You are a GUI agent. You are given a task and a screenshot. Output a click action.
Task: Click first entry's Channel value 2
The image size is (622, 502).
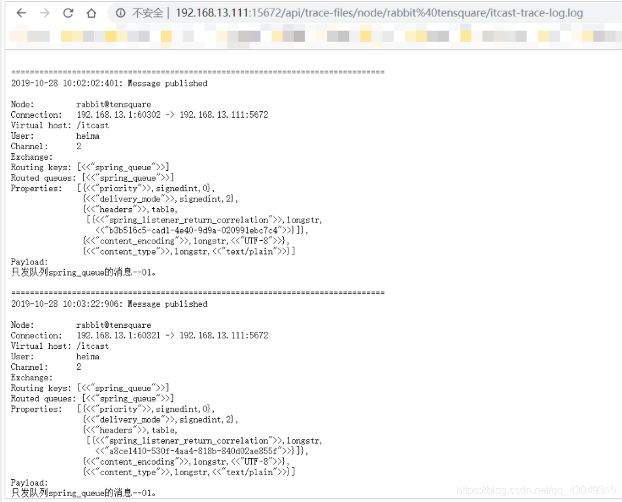pos(79,146)
